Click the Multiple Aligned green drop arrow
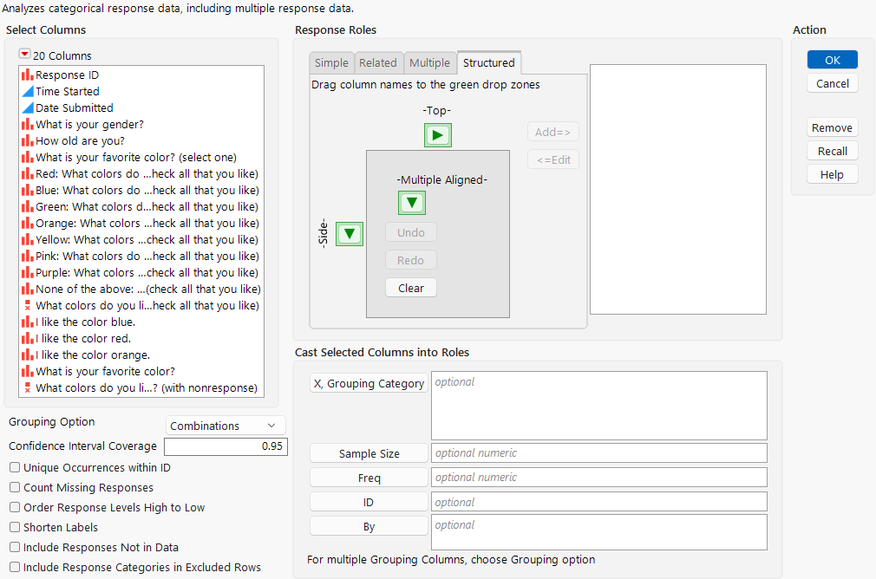The image size is (876, 579). coord(411,202)
